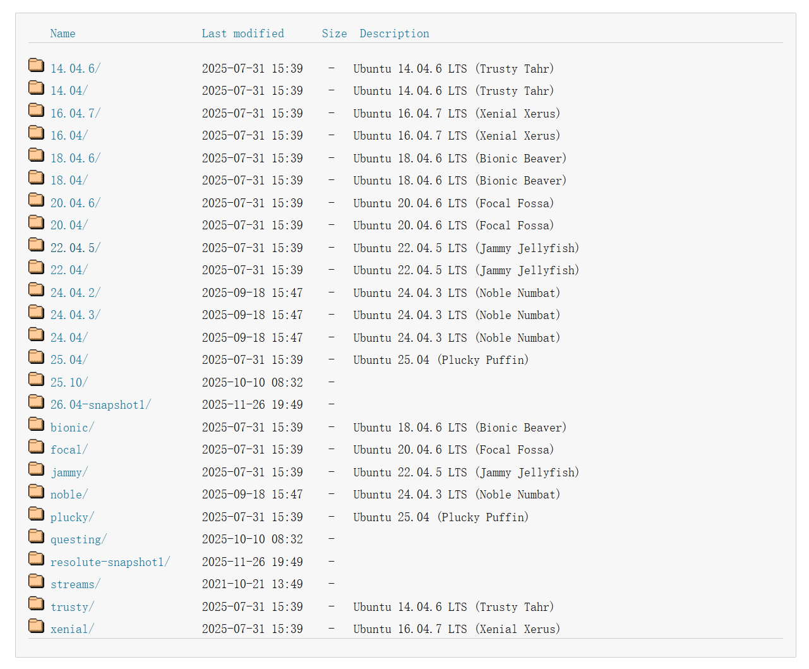This screenshot has height=669, width=809.
Task: Click folder icon beside 18.04.6/
Action: [x=37, y=155]
